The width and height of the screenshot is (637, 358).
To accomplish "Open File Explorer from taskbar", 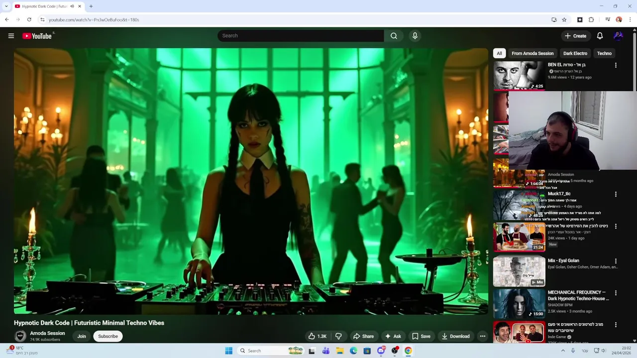I will (x=340, y=351).
